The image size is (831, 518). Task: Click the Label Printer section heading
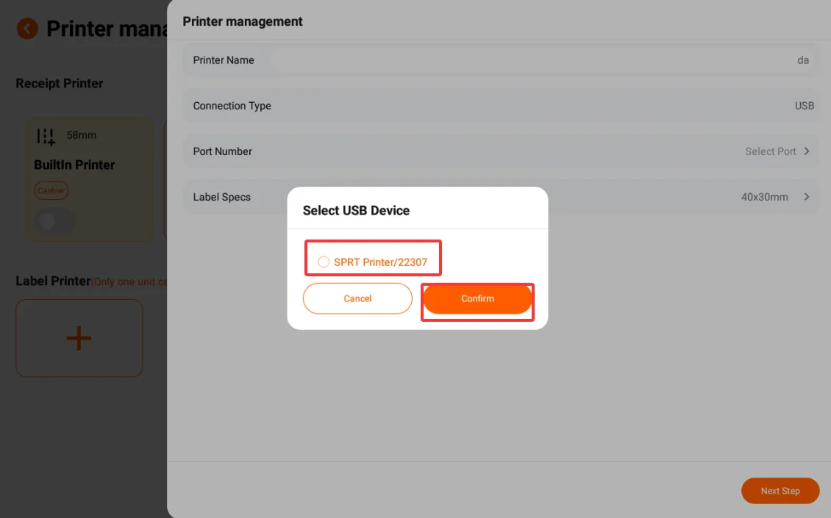(53, 281)
